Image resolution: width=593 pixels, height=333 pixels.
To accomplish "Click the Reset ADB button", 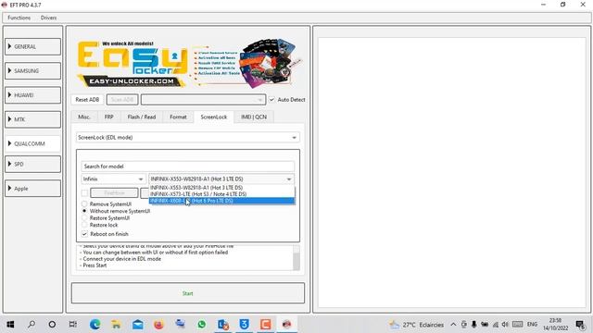I will pos(87,100).
